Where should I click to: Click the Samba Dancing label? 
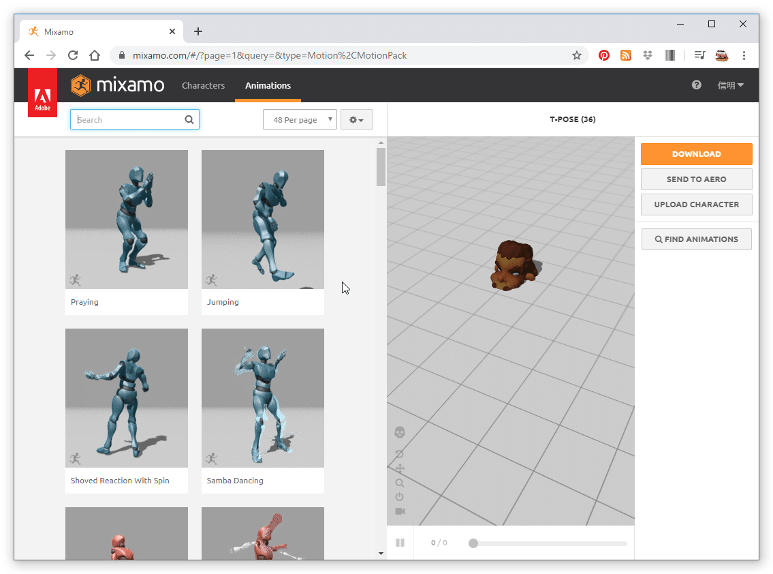[235, 481]
